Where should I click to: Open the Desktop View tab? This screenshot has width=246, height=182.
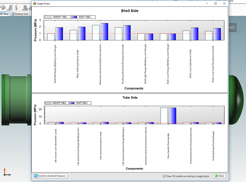coord(20,14)
